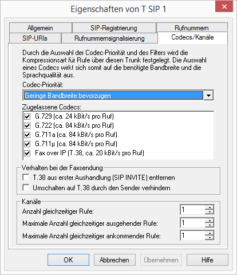This screenshot has width=237, height=275.
Task: Select the Geringe Bandbreite bevorzugen combo box
Action: tap(118, 95)
